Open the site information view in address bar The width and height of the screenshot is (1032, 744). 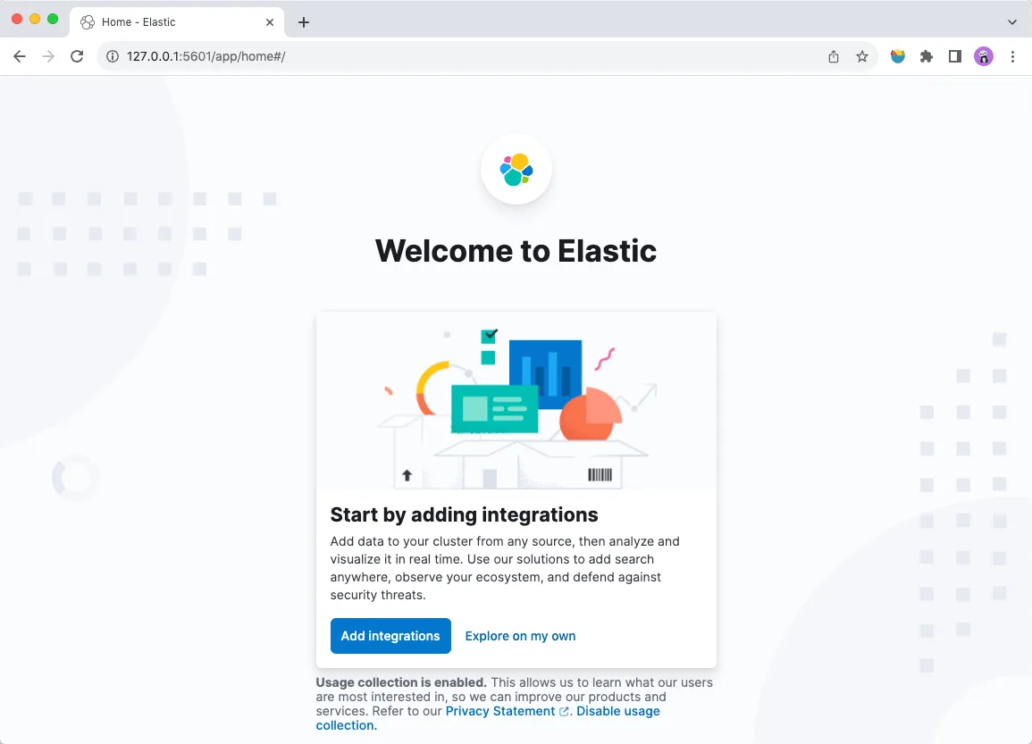[112, 55]
